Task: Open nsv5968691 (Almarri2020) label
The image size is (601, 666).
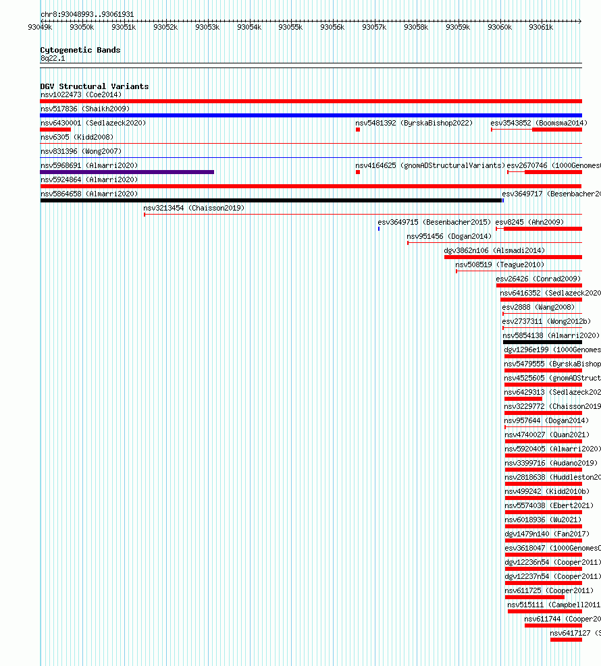Action: (x=89, y=165)
